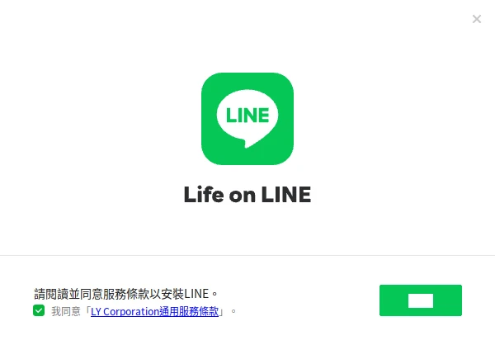Click the Life on LINE heading
This screenshot has width=495, height=345.
(x=247, y=194)
